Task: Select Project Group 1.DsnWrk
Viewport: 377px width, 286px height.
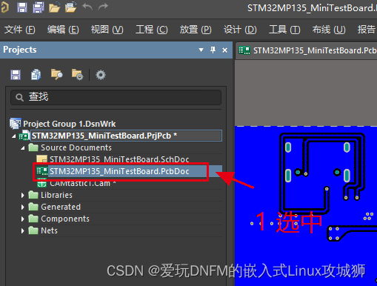Action: coord(69,124)
